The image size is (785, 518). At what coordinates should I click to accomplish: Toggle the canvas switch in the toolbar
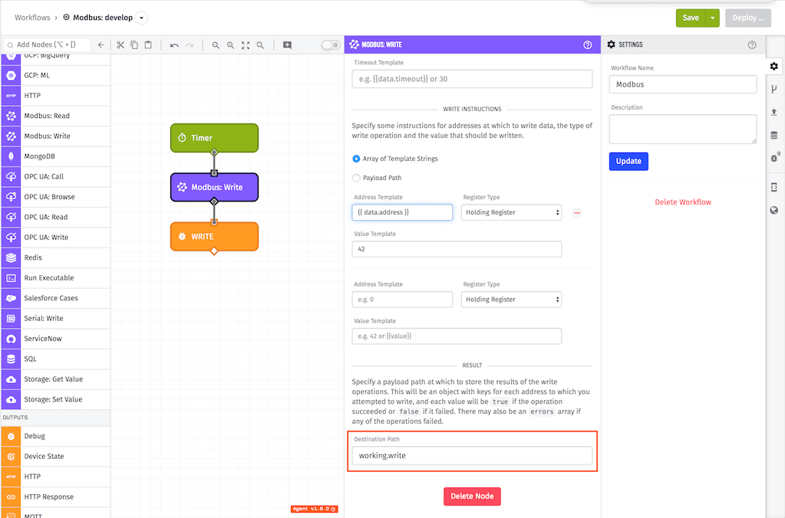pyautogui.click(x=331, y=45)
